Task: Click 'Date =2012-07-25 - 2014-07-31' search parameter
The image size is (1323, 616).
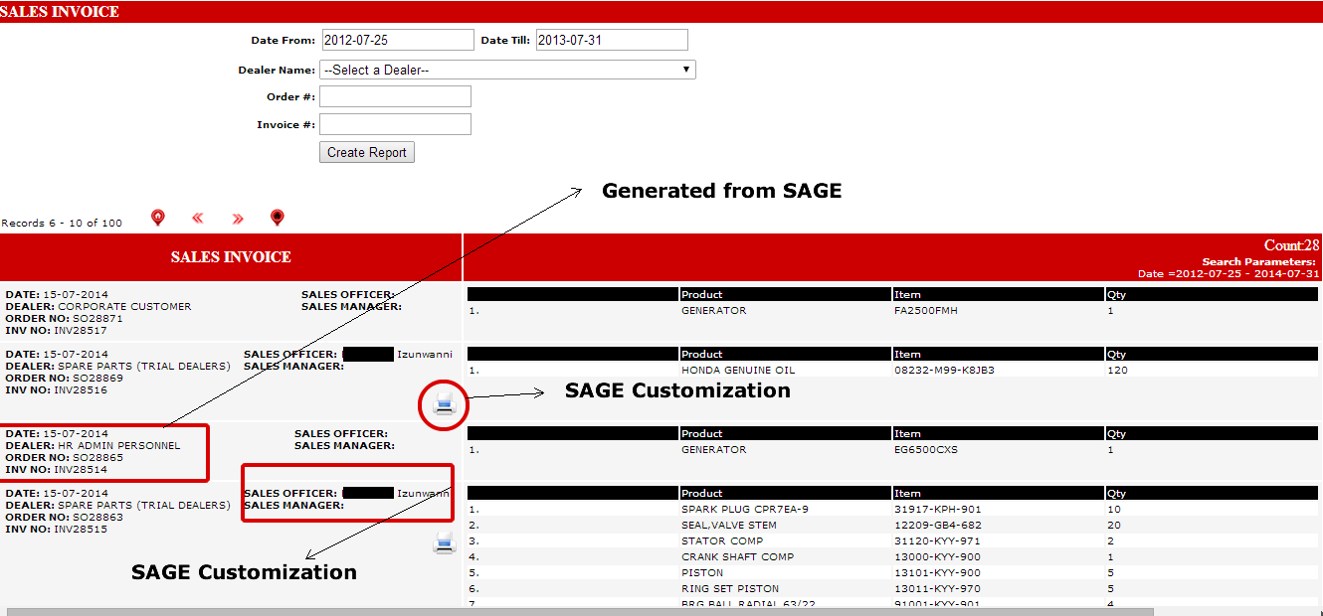Action: point(1228,274)
